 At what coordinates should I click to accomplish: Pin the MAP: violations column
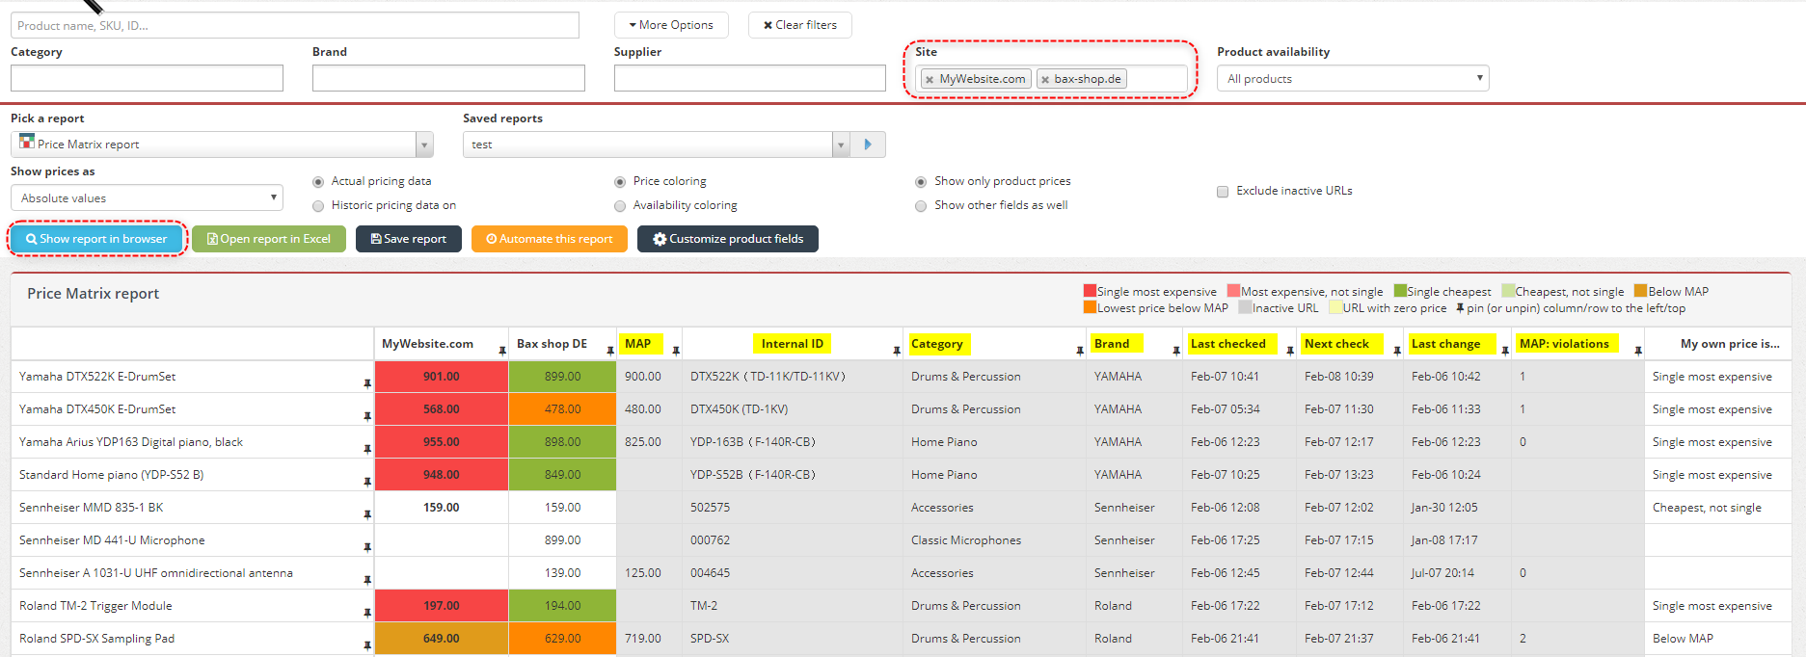[x=1638, y=351]
